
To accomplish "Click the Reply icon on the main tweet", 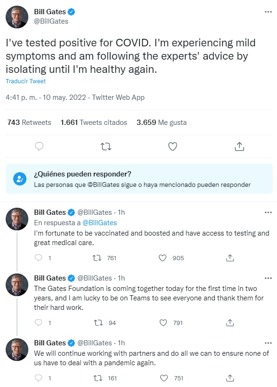I will click(39, 146).
